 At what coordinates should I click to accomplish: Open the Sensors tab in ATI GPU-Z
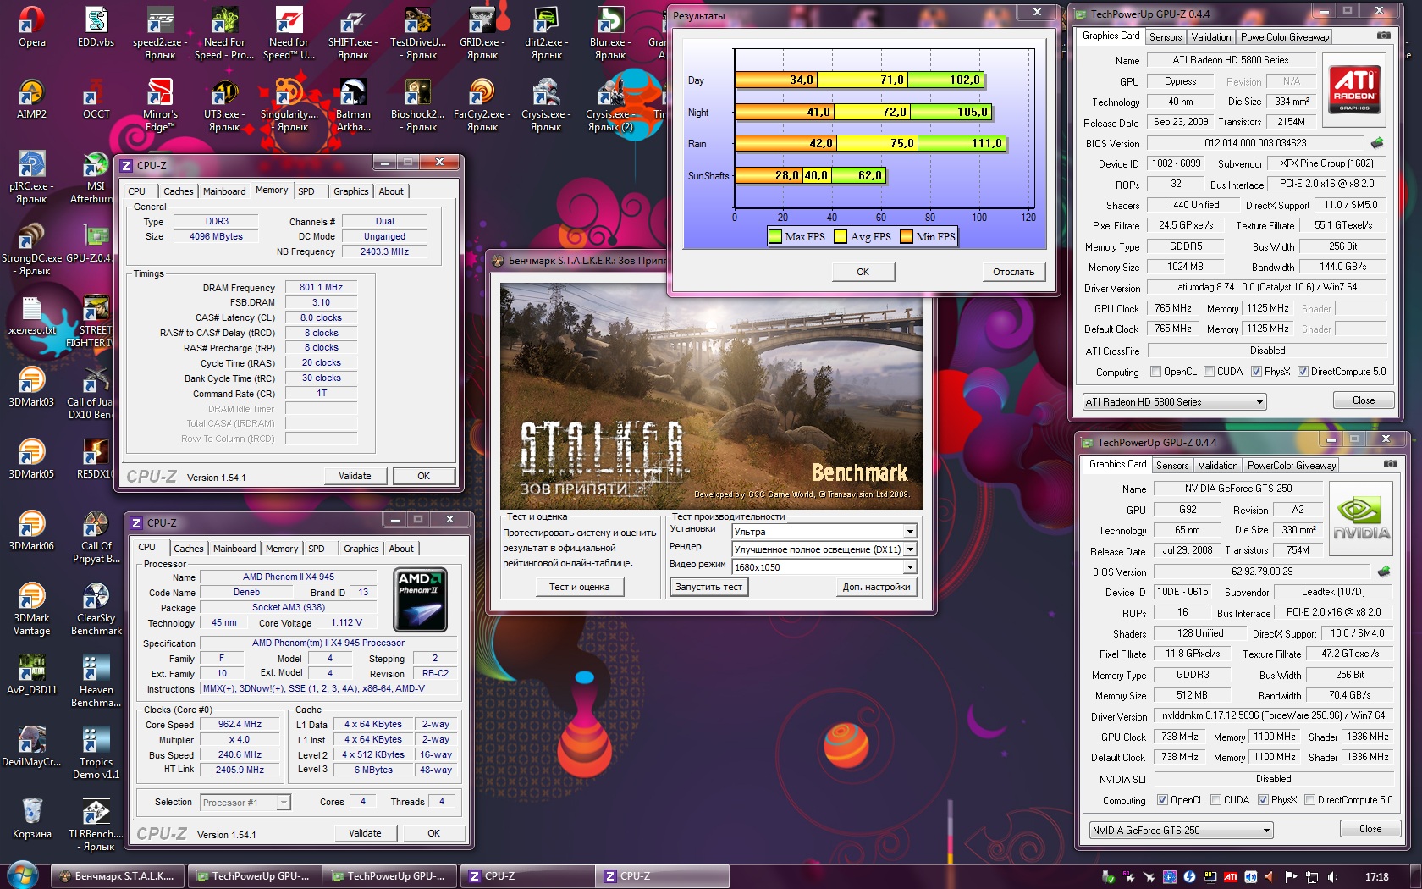pyautogui.click(x=1166, y=37)
